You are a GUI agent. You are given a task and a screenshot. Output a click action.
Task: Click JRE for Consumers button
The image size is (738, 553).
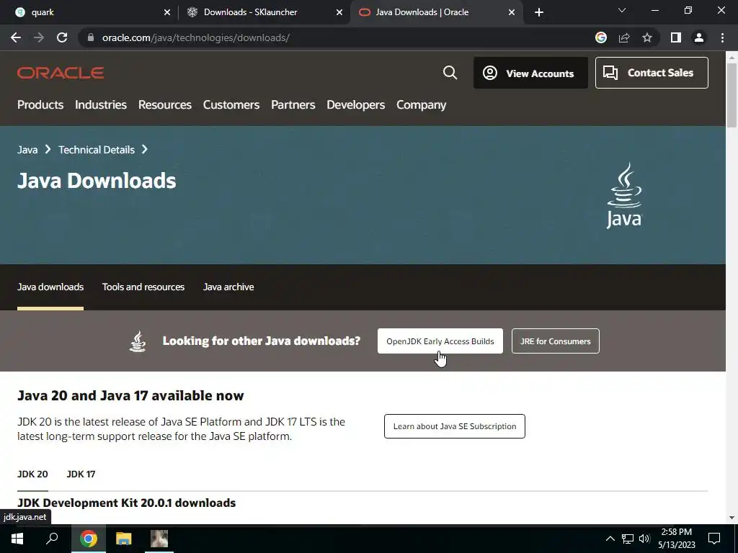[556, 341]
